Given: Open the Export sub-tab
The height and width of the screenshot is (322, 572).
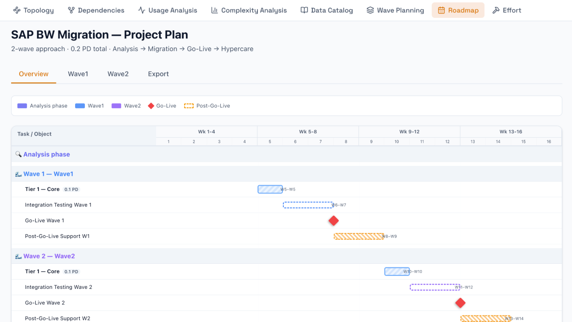Looking at the screenshot, I should tap(158, 74).
